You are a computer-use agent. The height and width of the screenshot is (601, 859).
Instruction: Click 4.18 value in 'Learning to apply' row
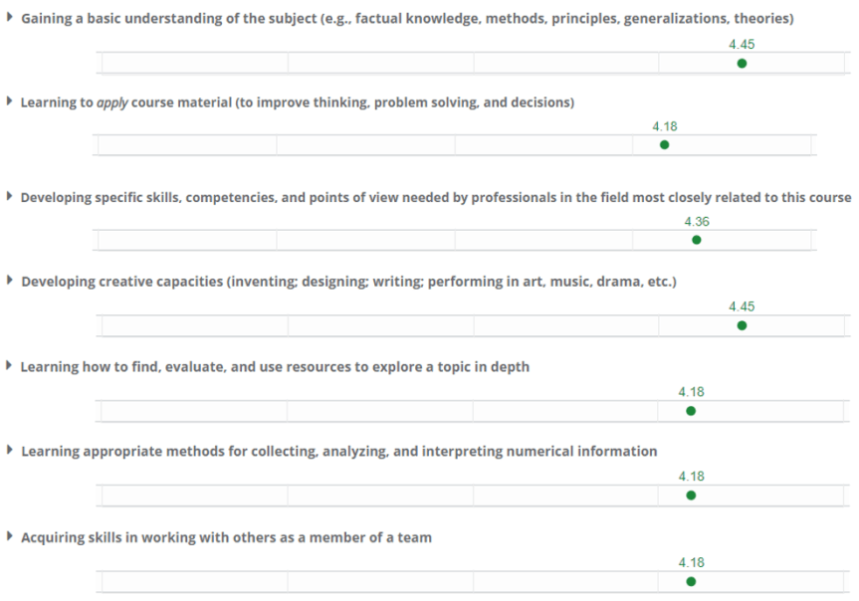(x=665, y=126)
